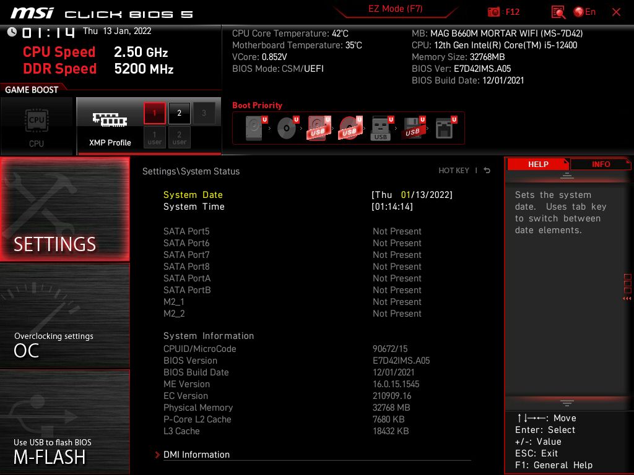Select the SATA PortA row
634x475 pixels.
point(293,278)
